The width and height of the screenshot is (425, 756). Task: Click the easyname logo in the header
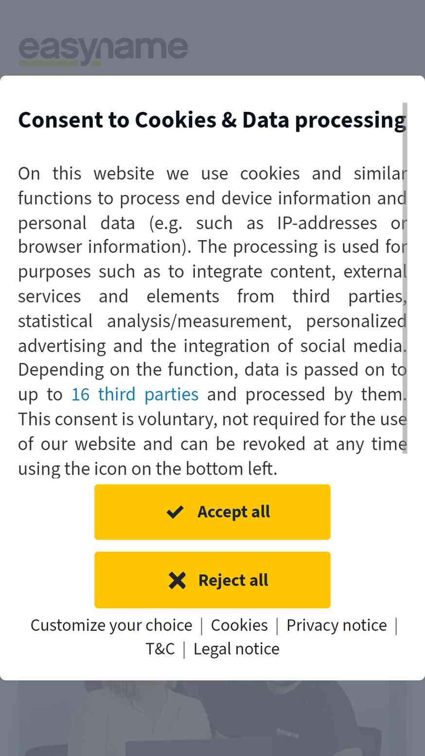point(103,51)
